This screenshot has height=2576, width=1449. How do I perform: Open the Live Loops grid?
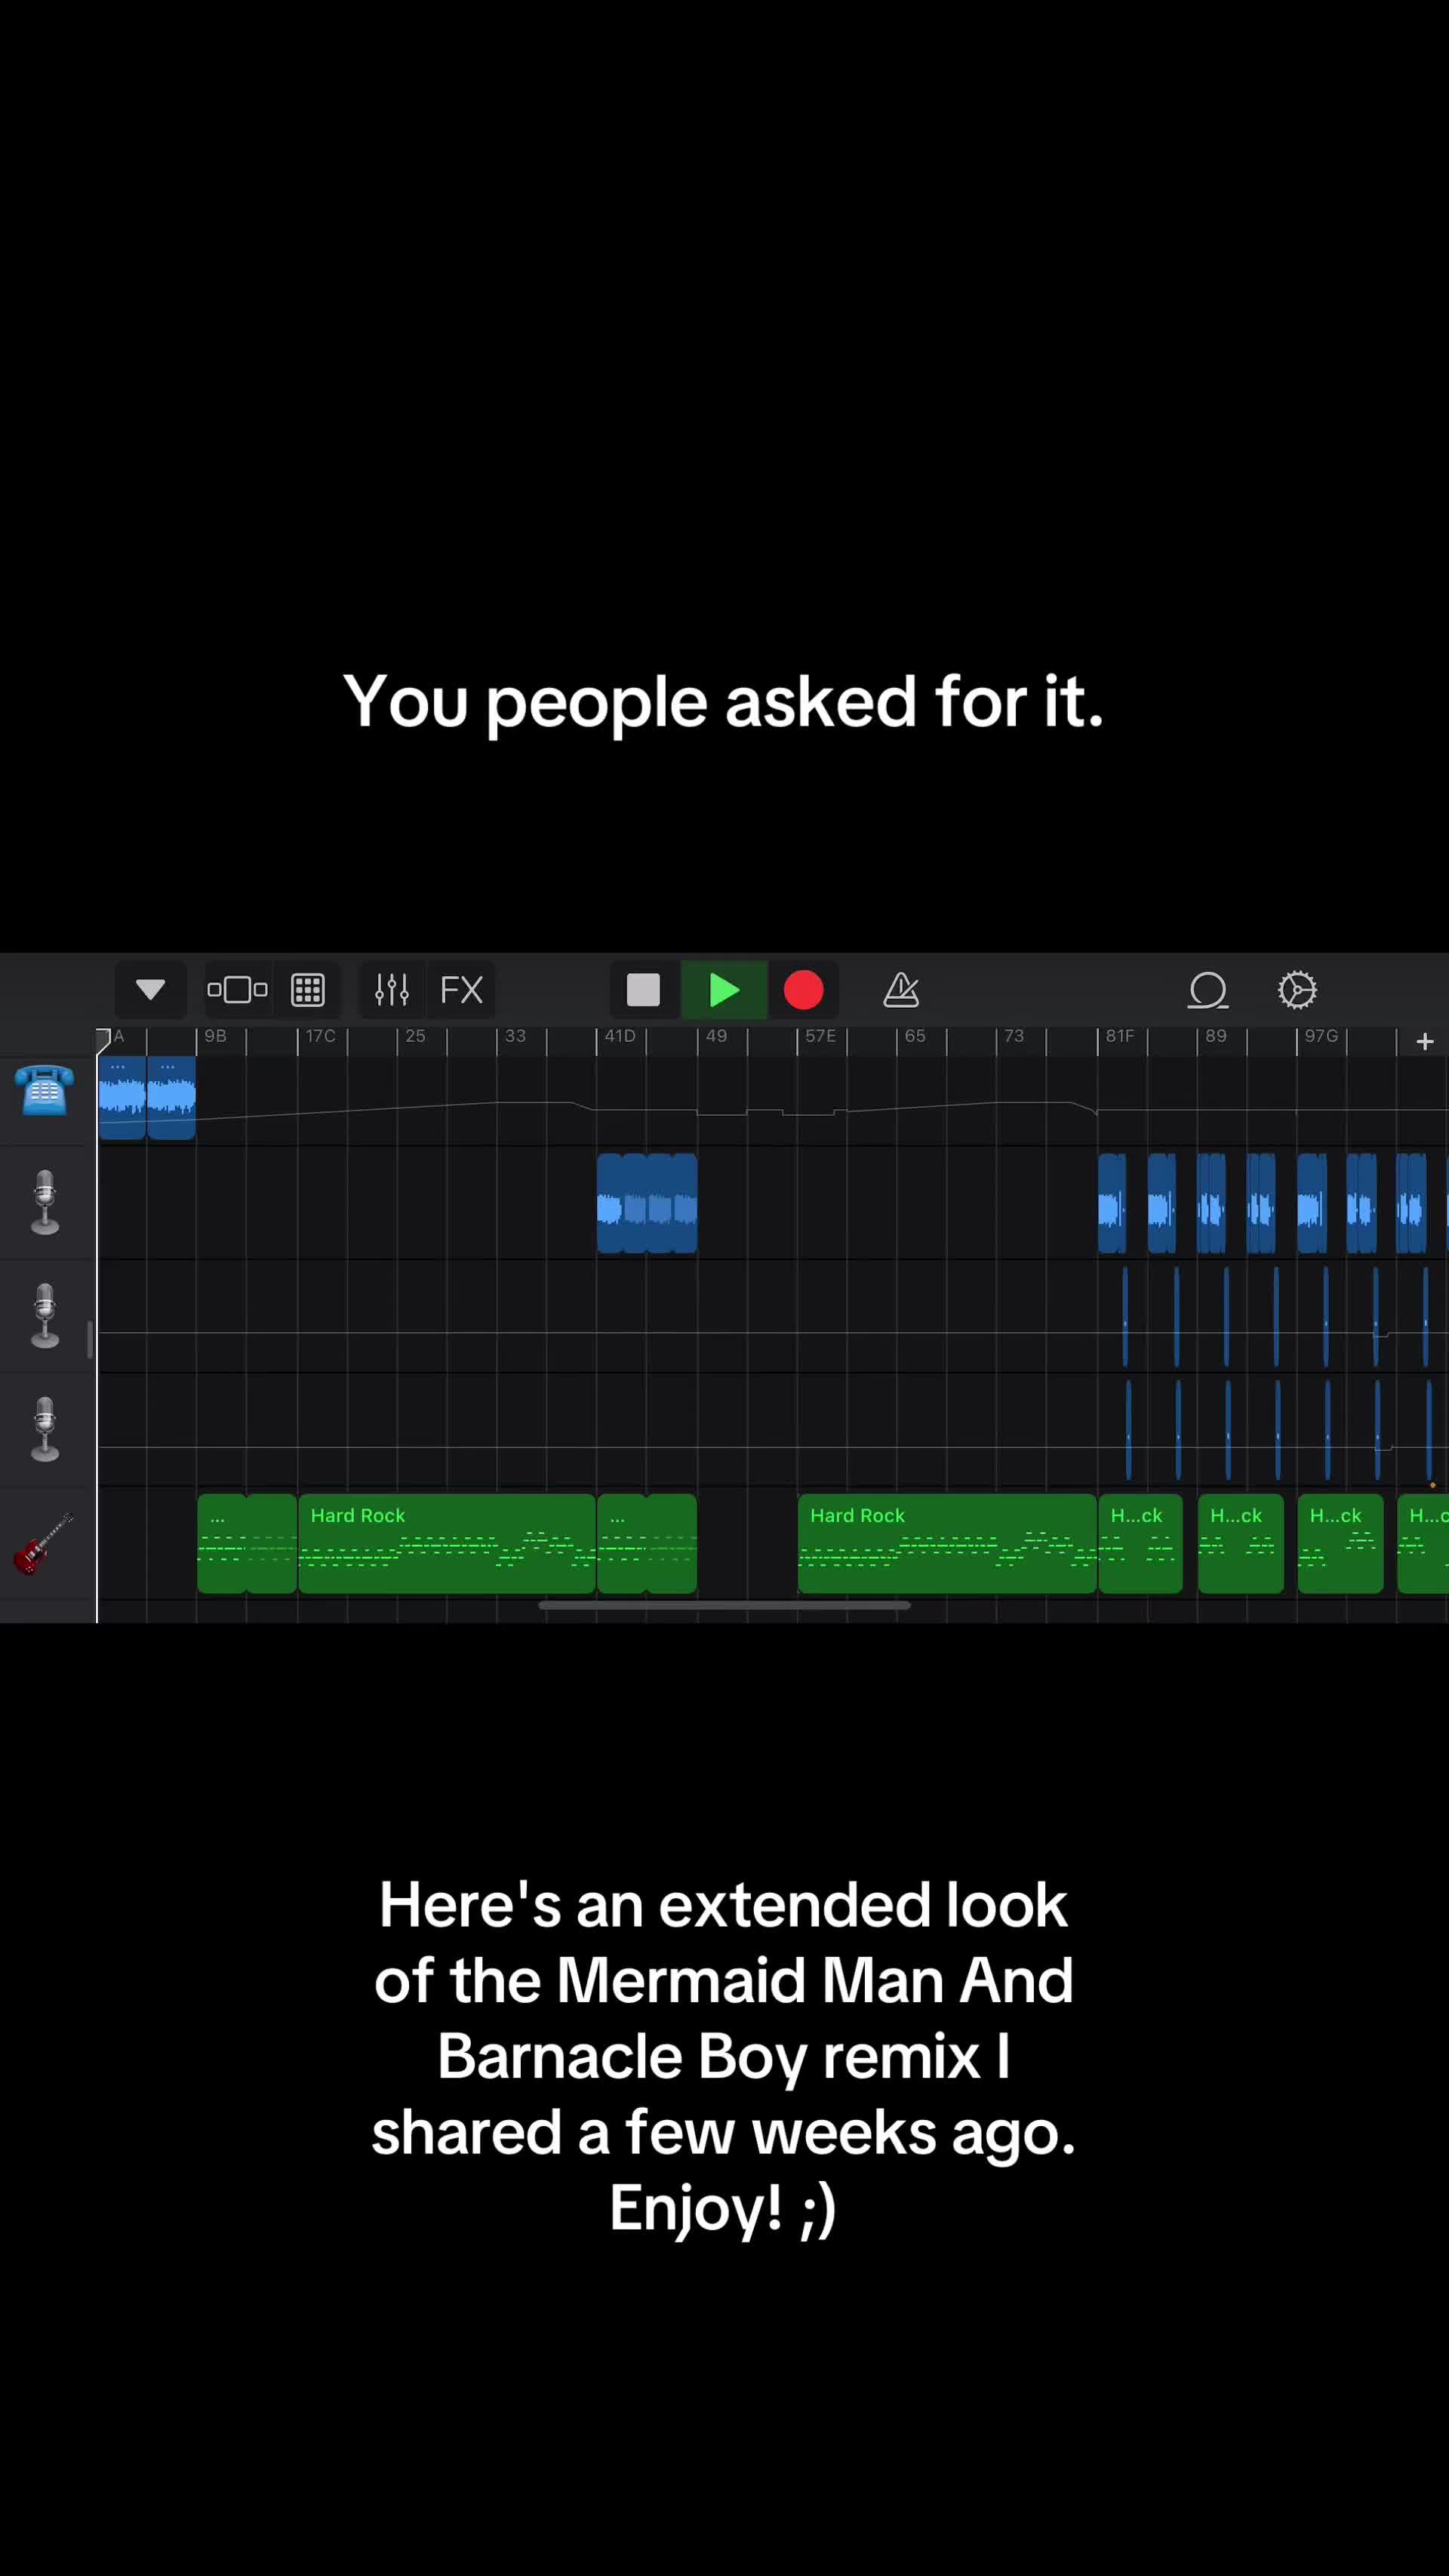[308, 990]
